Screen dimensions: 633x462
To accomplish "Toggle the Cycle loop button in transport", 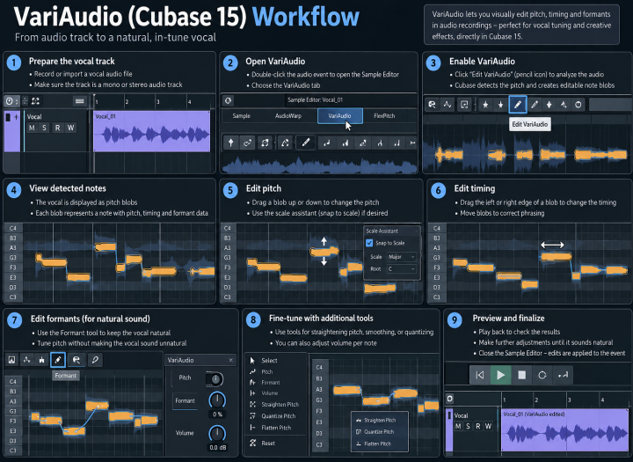I will [542, 375].
